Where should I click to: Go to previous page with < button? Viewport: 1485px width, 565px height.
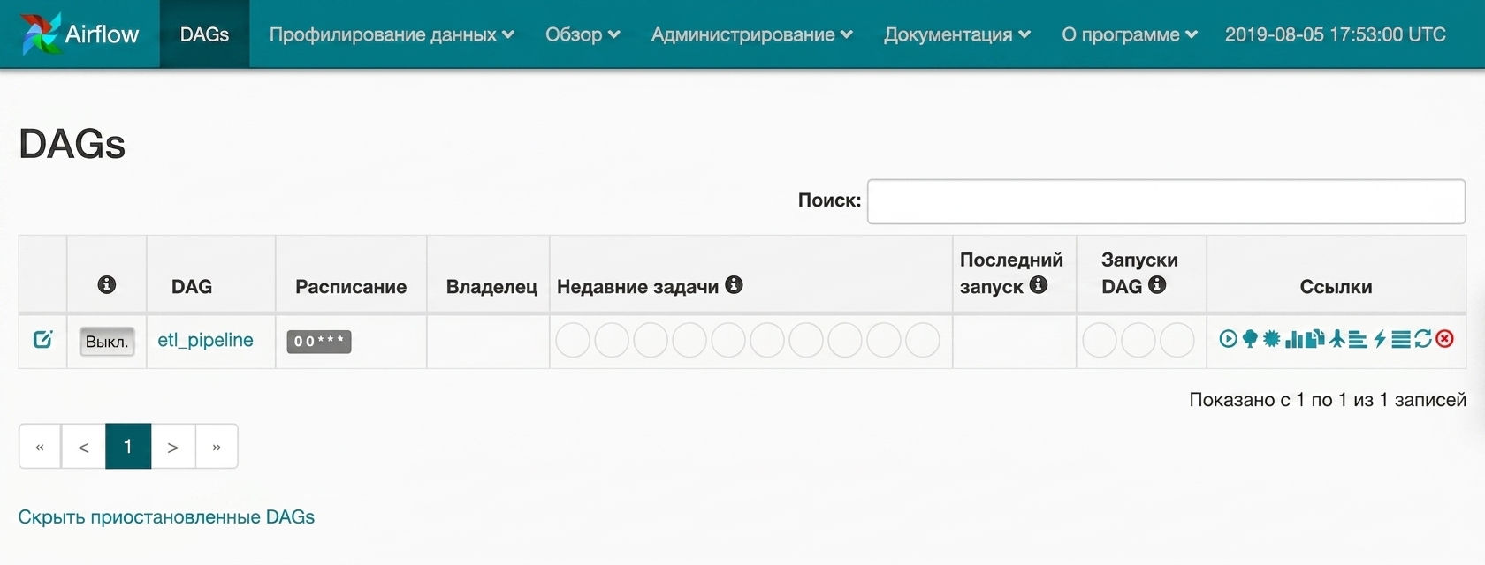83,446
